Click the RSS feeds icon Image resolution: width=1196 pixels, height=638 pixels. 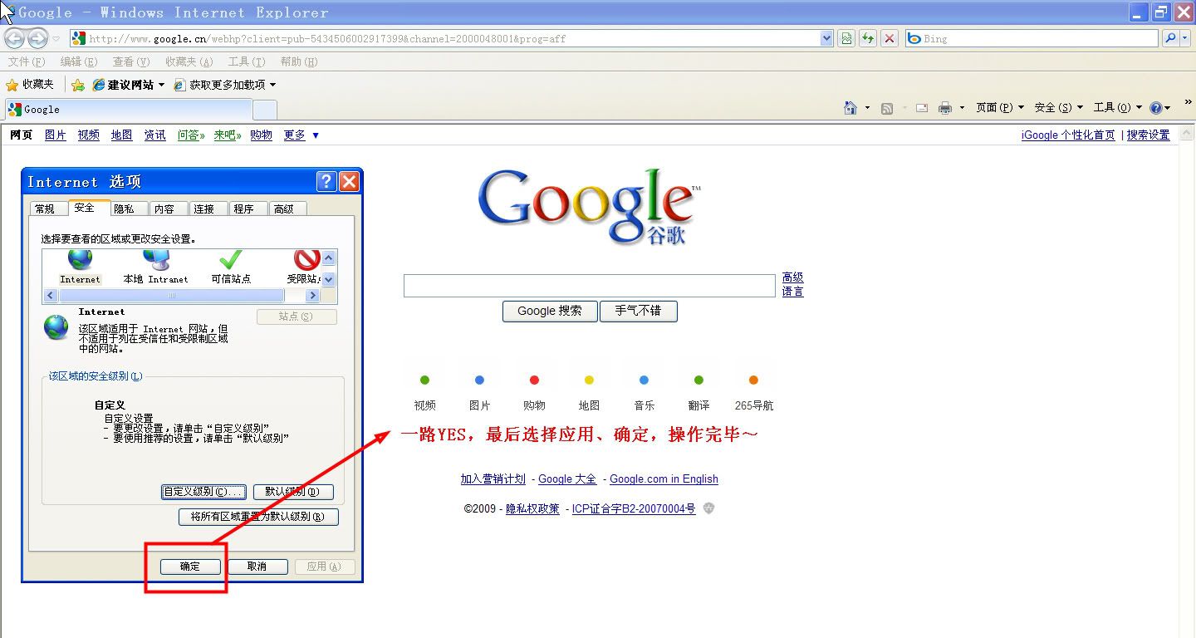click(x=887, y=108)
